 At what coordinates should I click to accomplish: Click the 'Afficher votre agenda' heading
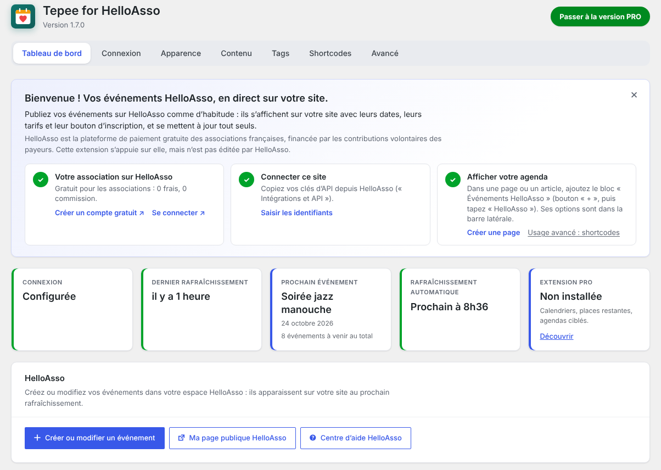click(x=507, y=177)
